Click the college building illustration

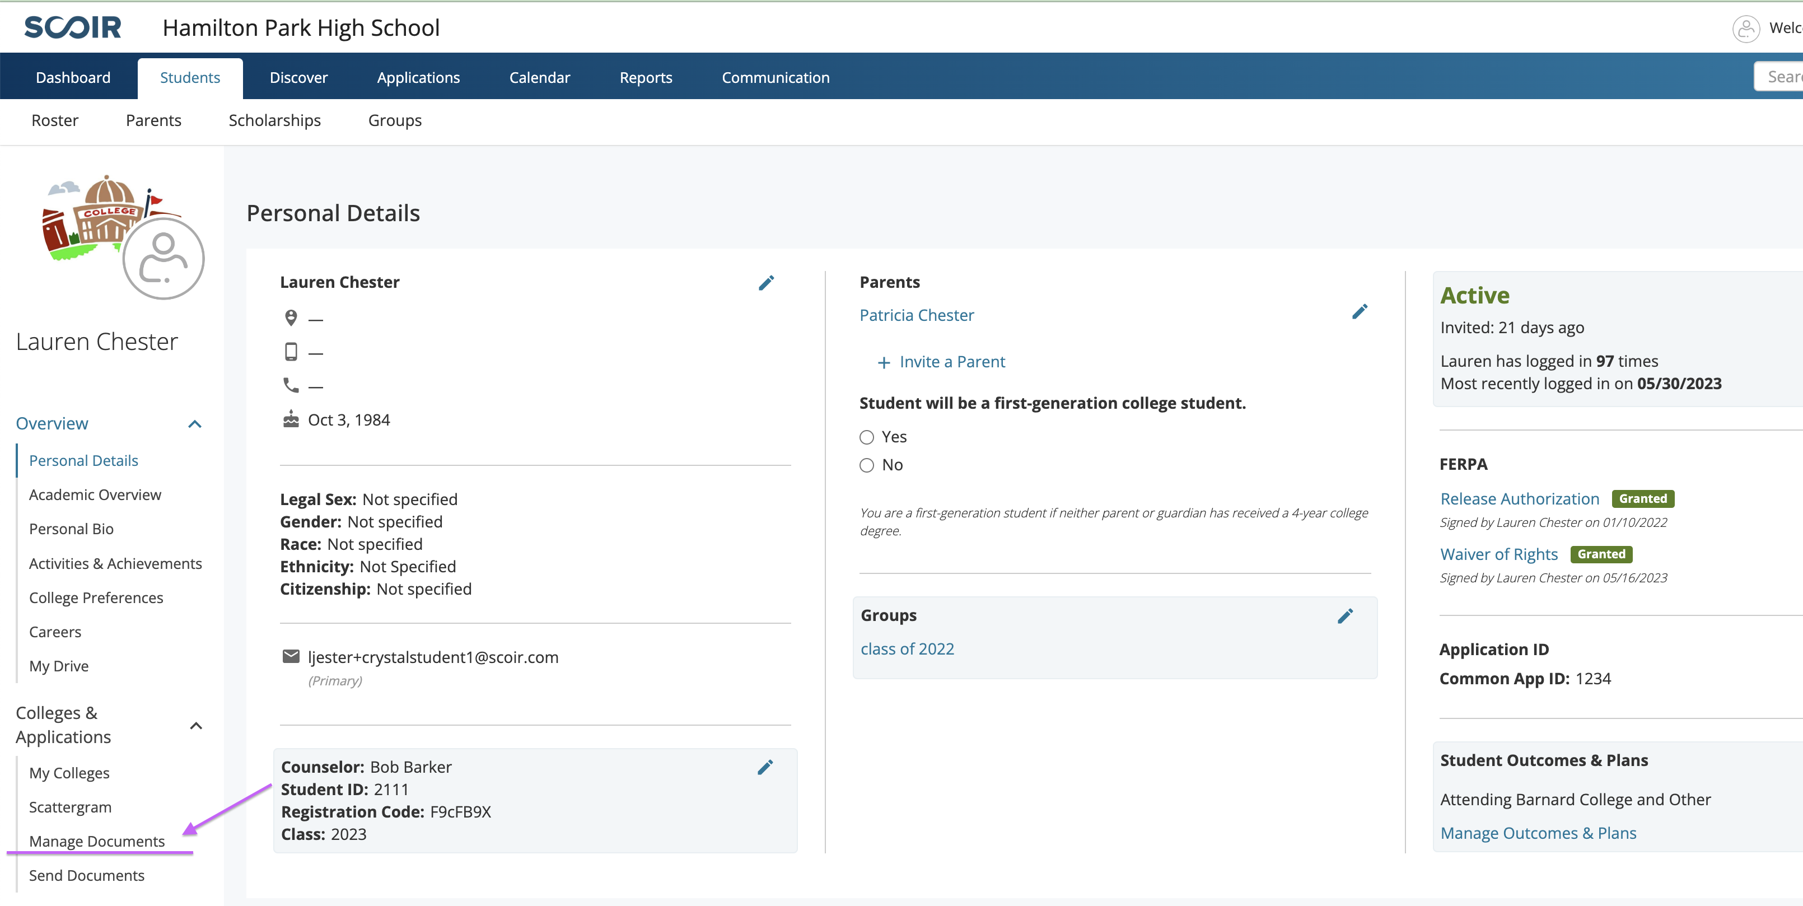[98, 217]
